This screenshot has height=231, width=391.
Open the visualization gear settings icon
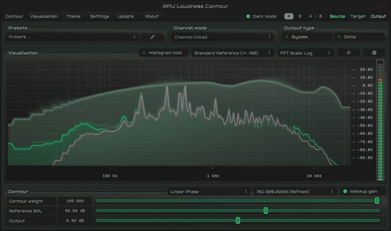tap(374, 53)
